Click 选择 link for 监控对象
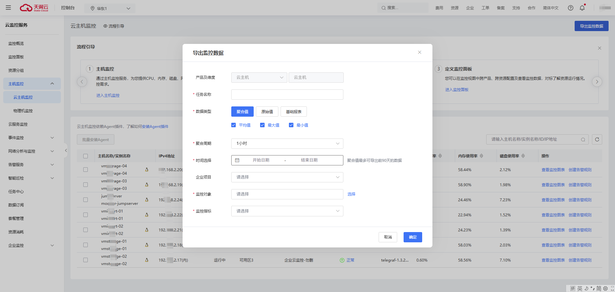Screen dimensions: 615x292 click(351, 194)
